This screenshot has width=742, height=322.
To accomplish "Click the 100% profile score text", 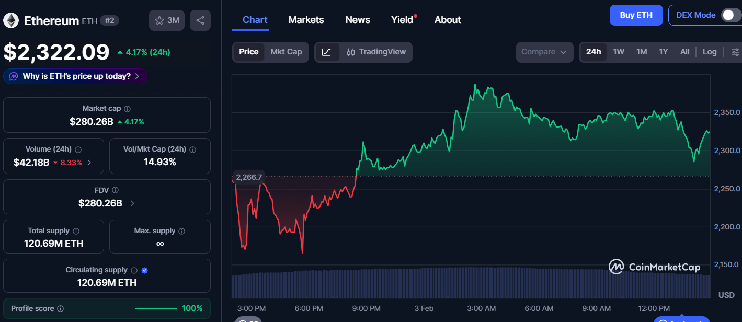I will tap(192, 308).
